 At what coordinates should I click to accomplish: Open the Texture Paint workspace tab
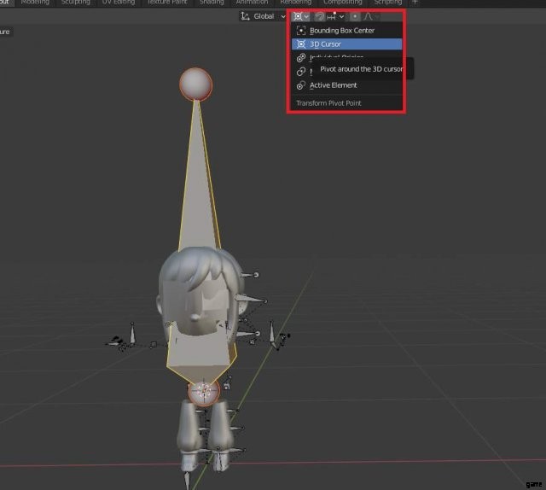click(166, 3)
